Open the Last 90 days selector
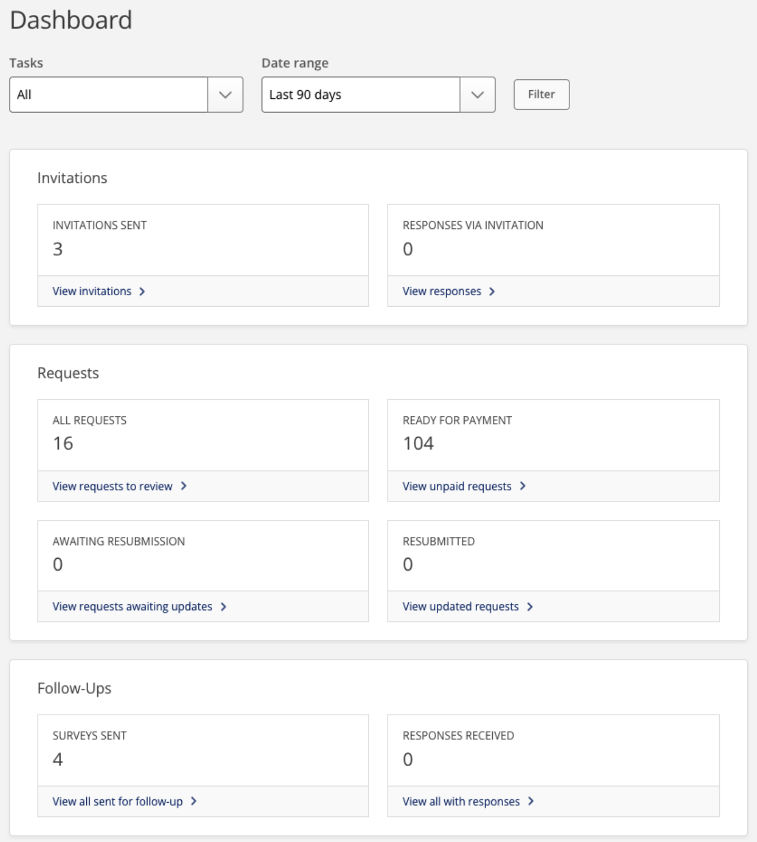Viewport: 757px width, 842px height. coord(378,95)
